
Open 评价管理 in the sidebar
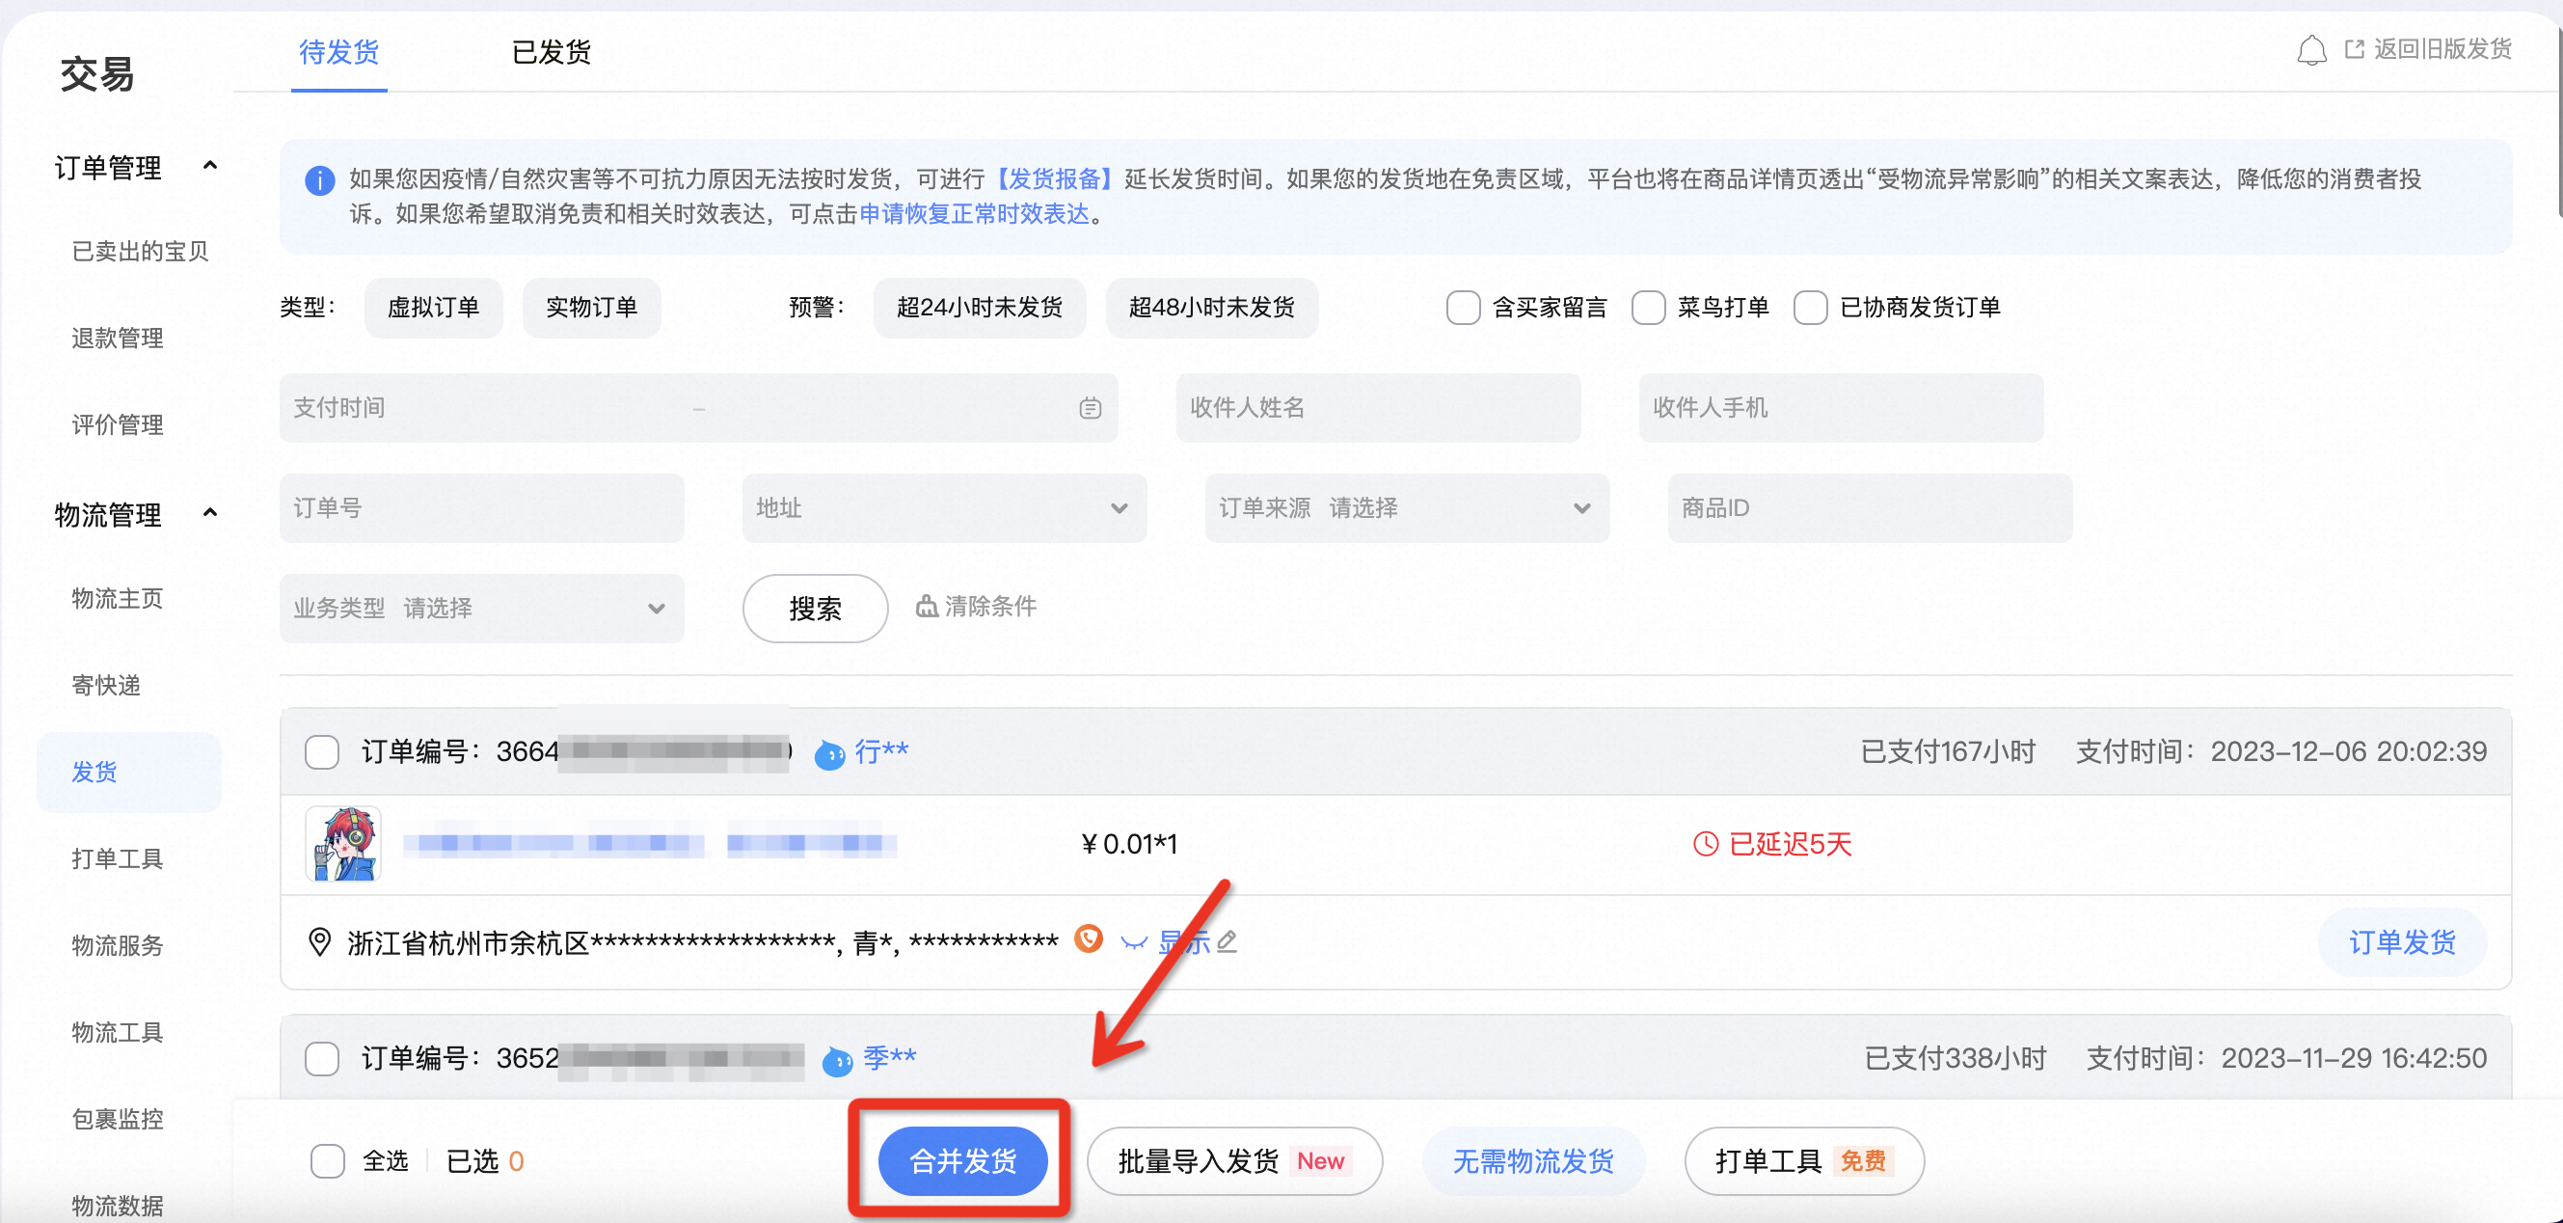pos(118,425)
